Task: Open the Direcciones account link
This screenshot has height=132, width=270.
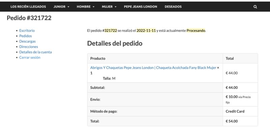Action: [x=29, y=47]
